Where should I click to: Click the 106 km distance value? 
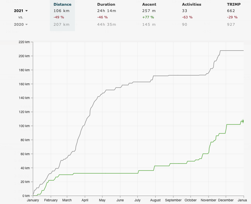click(x=61, y=11)
